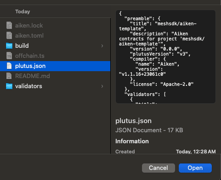
Task: Click the aiken.lock file icon
Action: [9, 25]
